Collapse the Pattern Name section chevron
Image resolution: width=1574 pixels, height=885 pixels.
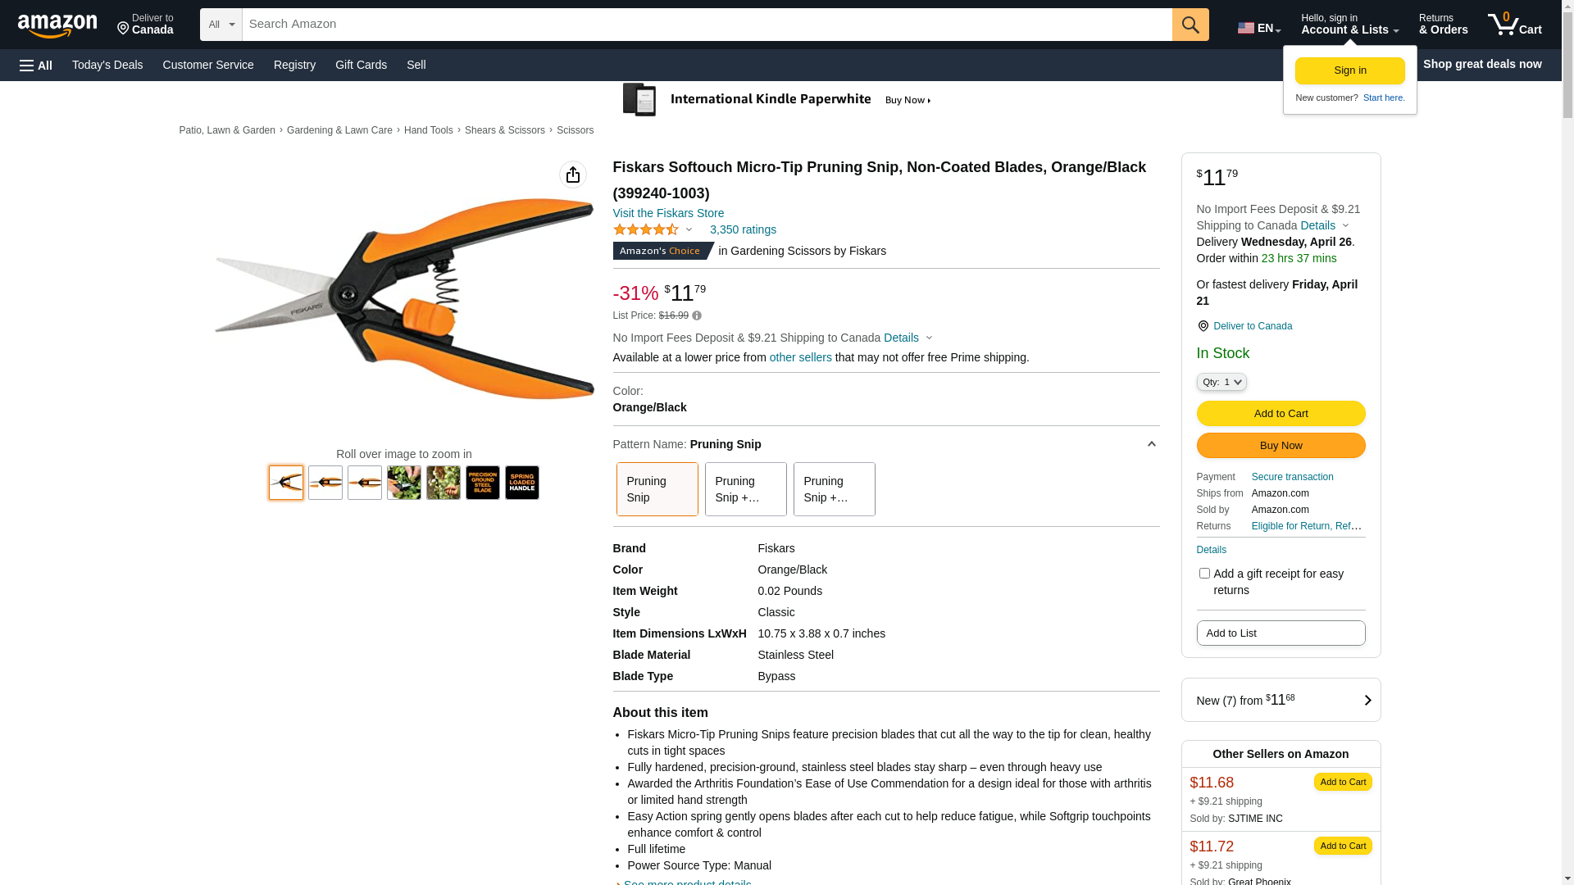pos(1151,444)
